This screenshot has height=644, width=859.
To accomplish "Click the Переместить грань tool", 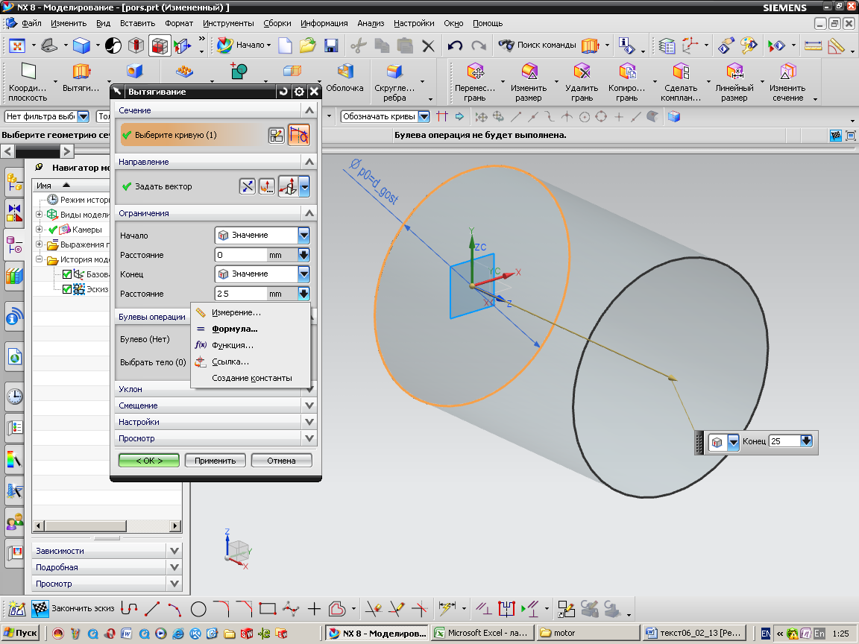I will [x=474, y=82].
